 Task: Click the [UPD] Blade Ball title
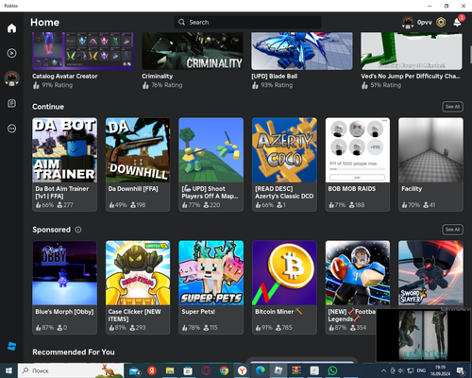[274, 76]
